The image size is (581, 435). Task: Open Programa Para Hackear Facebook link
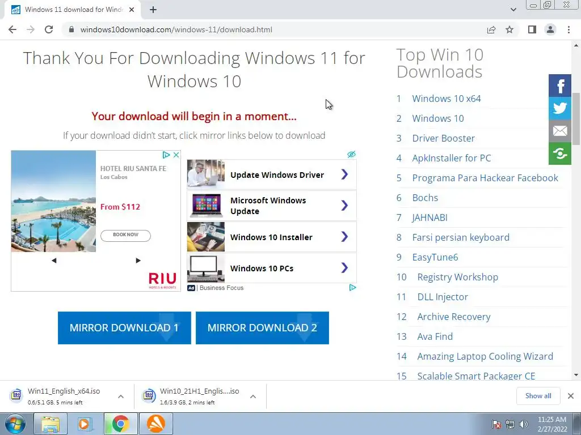485,178
